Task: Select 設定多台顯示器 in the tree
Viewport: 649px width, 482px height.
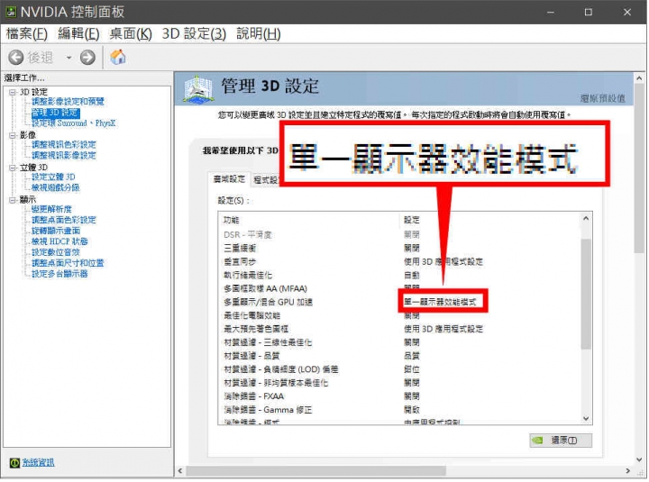Action: click(59, 274)
